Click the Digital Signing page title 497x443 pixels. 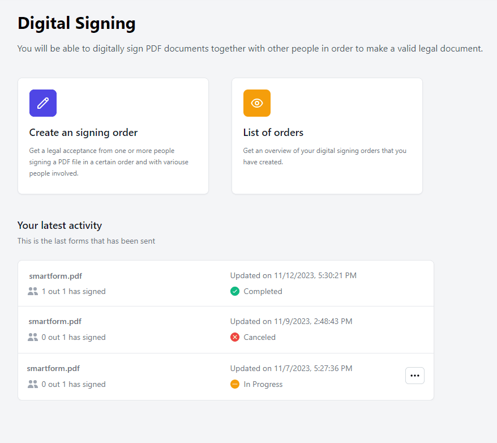76,24
